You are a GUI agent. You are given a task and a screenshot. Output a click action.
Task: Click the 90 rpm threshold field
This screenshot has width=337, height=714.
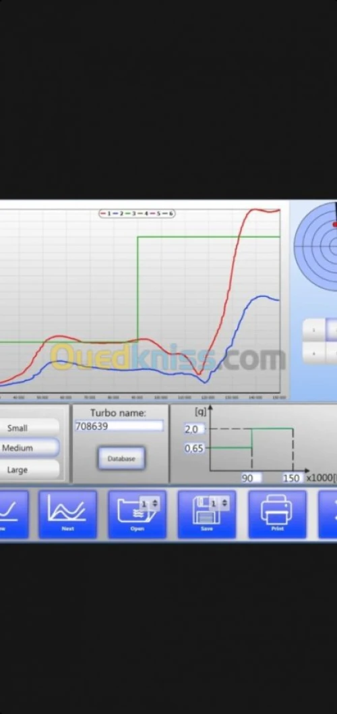(x=251, y=478)
